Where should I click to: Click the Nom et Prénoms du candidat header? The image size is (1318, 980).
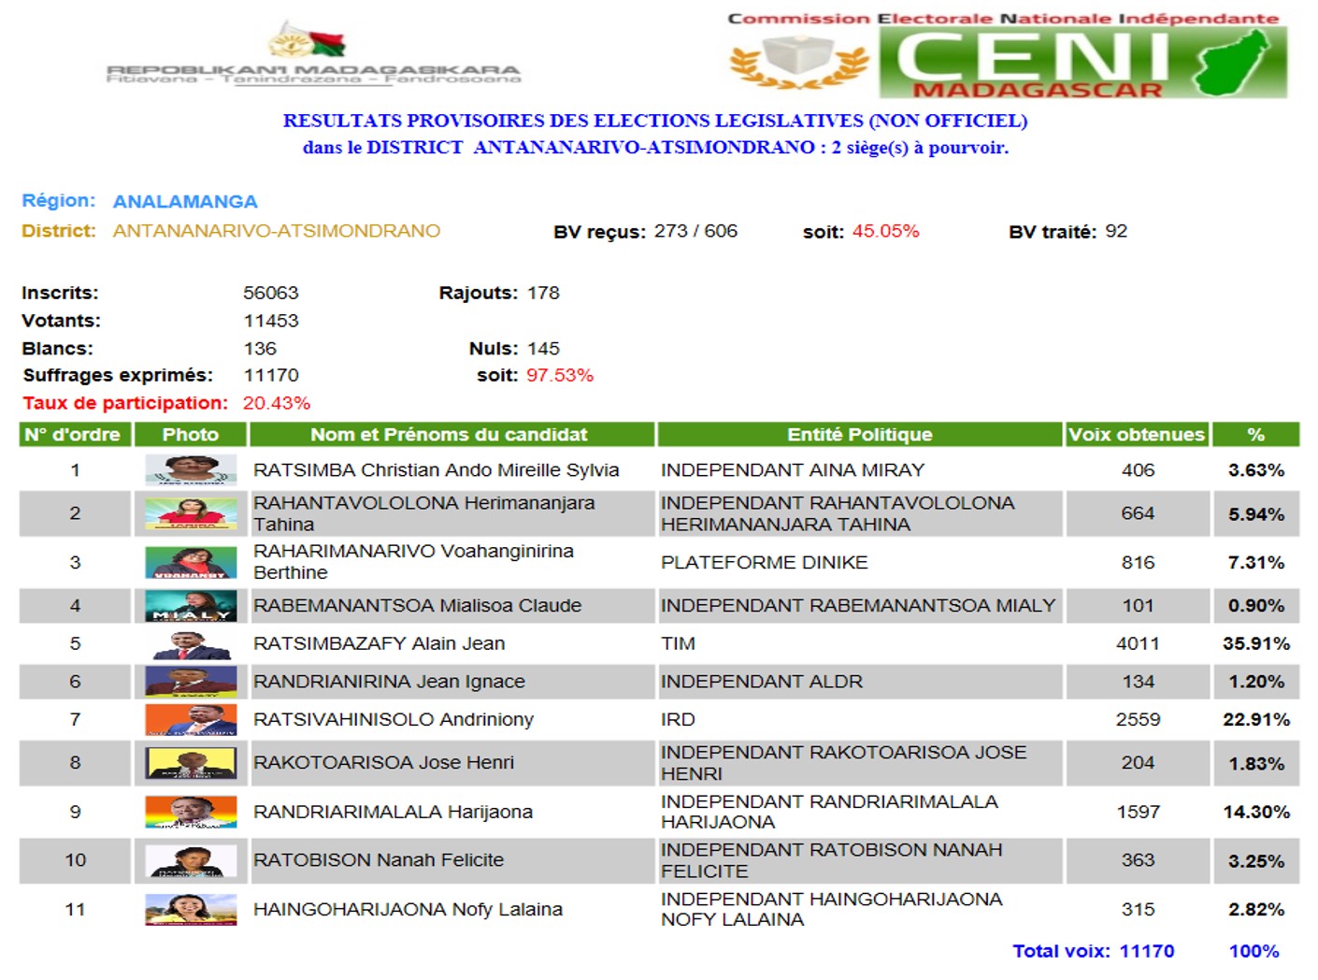click(451, 434)
